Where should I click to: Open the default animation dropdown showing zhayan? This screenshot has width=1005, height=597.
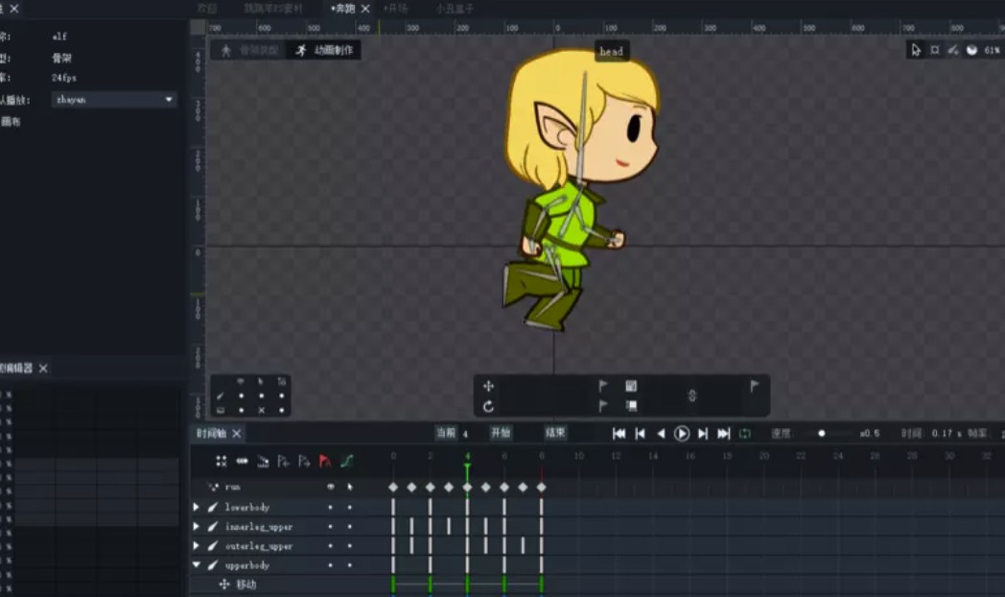coord(114,100)
